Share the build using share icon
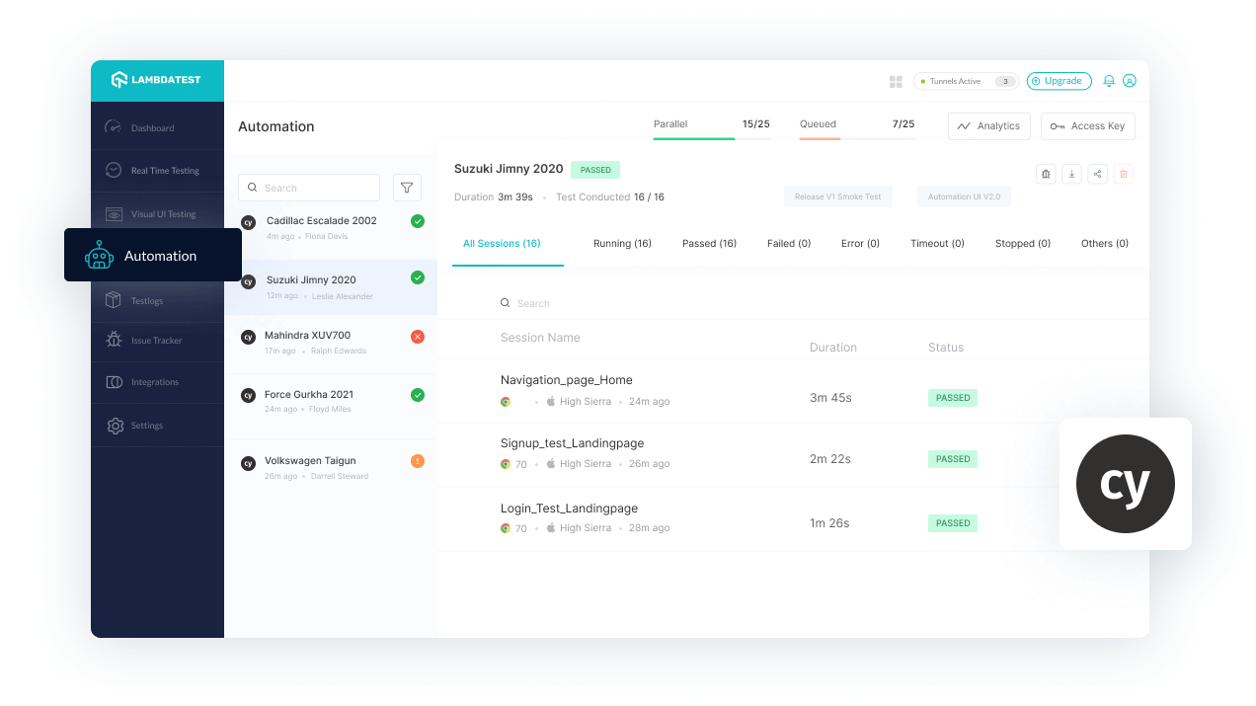This screenshot has height=706, width=1256. [1097, 174]
